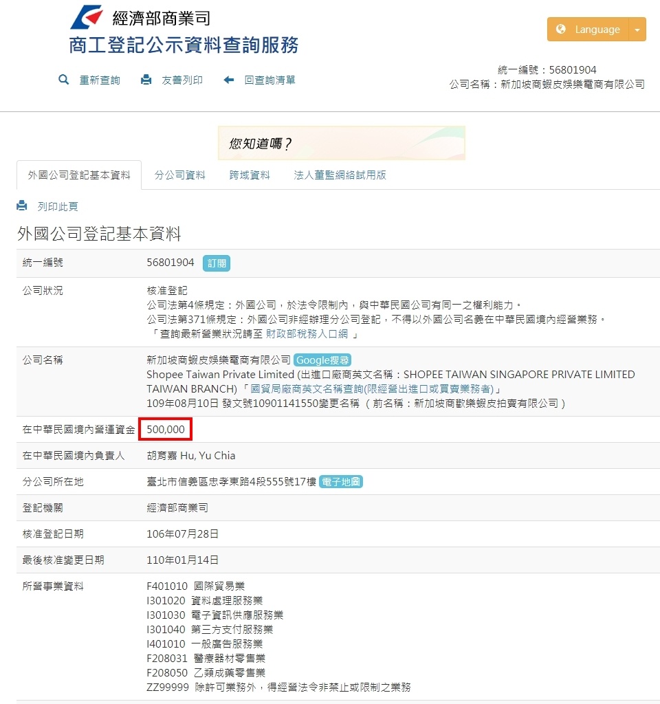Go back via 回查詢清單 link
Viewport: 660px width, 704px height.
(269, 80)
